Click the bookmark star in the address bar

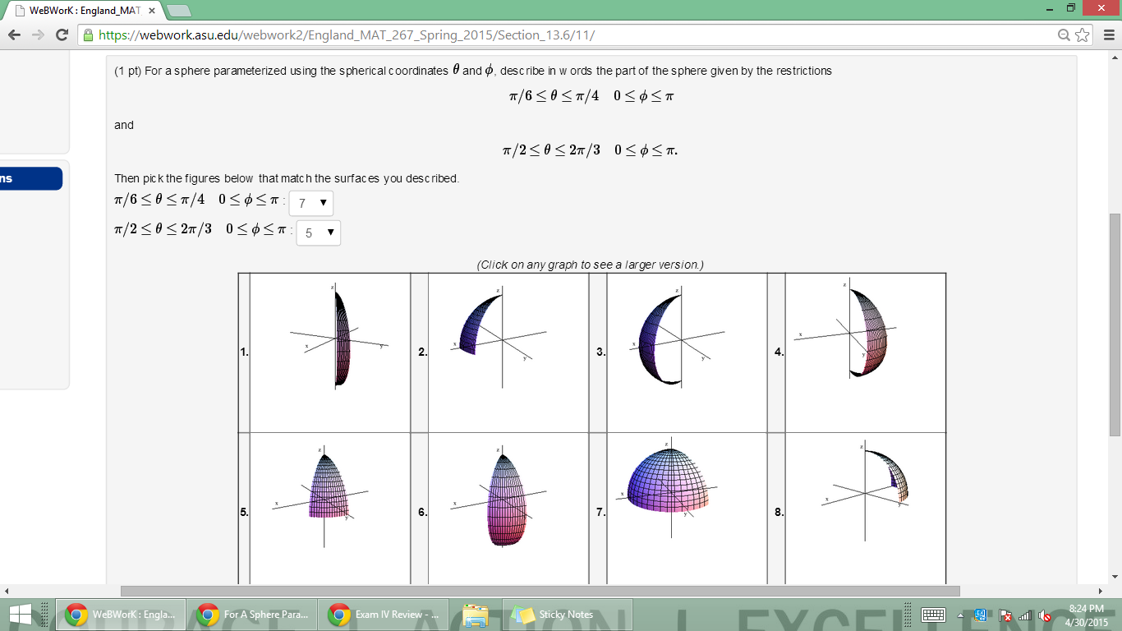[x=1081, y=36]
